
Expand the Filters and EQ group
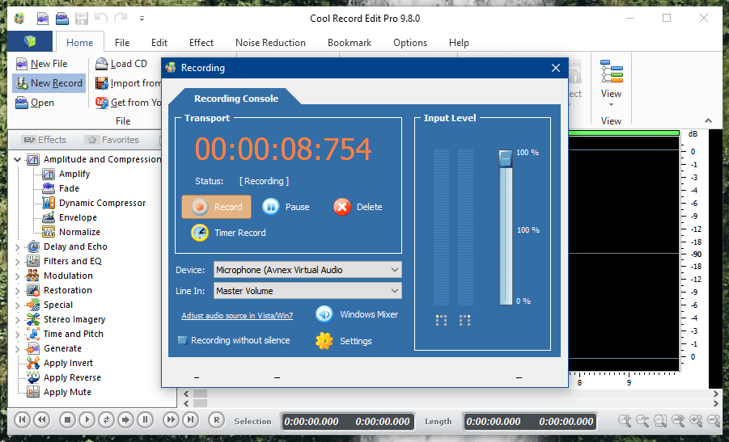pos(18,261)
